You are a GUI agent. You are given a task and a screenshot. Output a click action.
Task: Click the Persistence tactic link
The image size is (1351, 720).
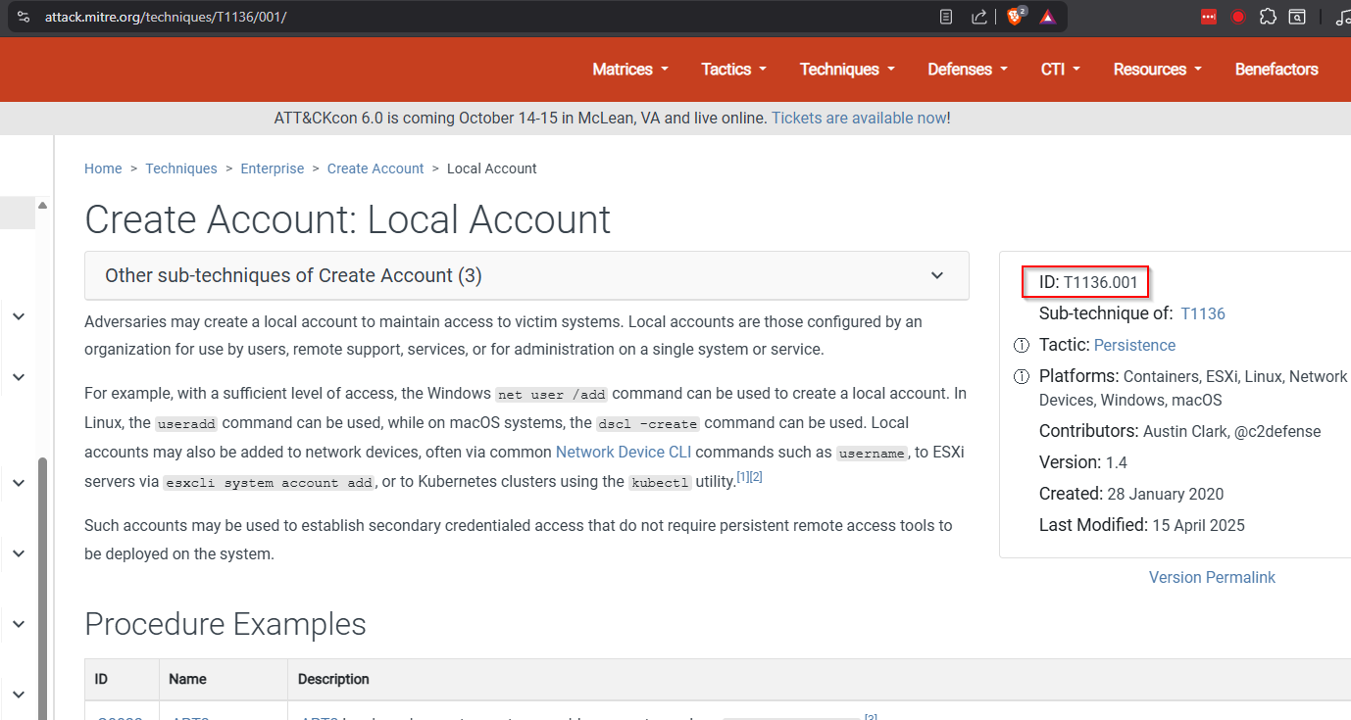tap(1134, 345)
